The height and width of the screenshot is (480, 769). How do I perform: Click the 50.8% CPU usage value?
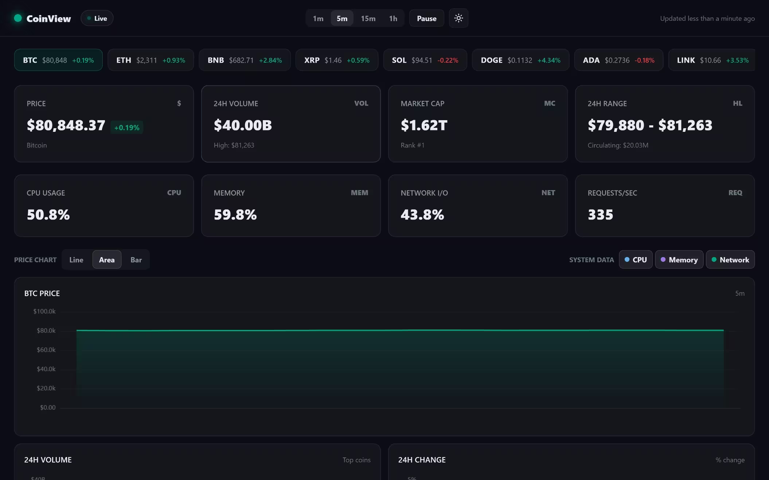point(48,215)
